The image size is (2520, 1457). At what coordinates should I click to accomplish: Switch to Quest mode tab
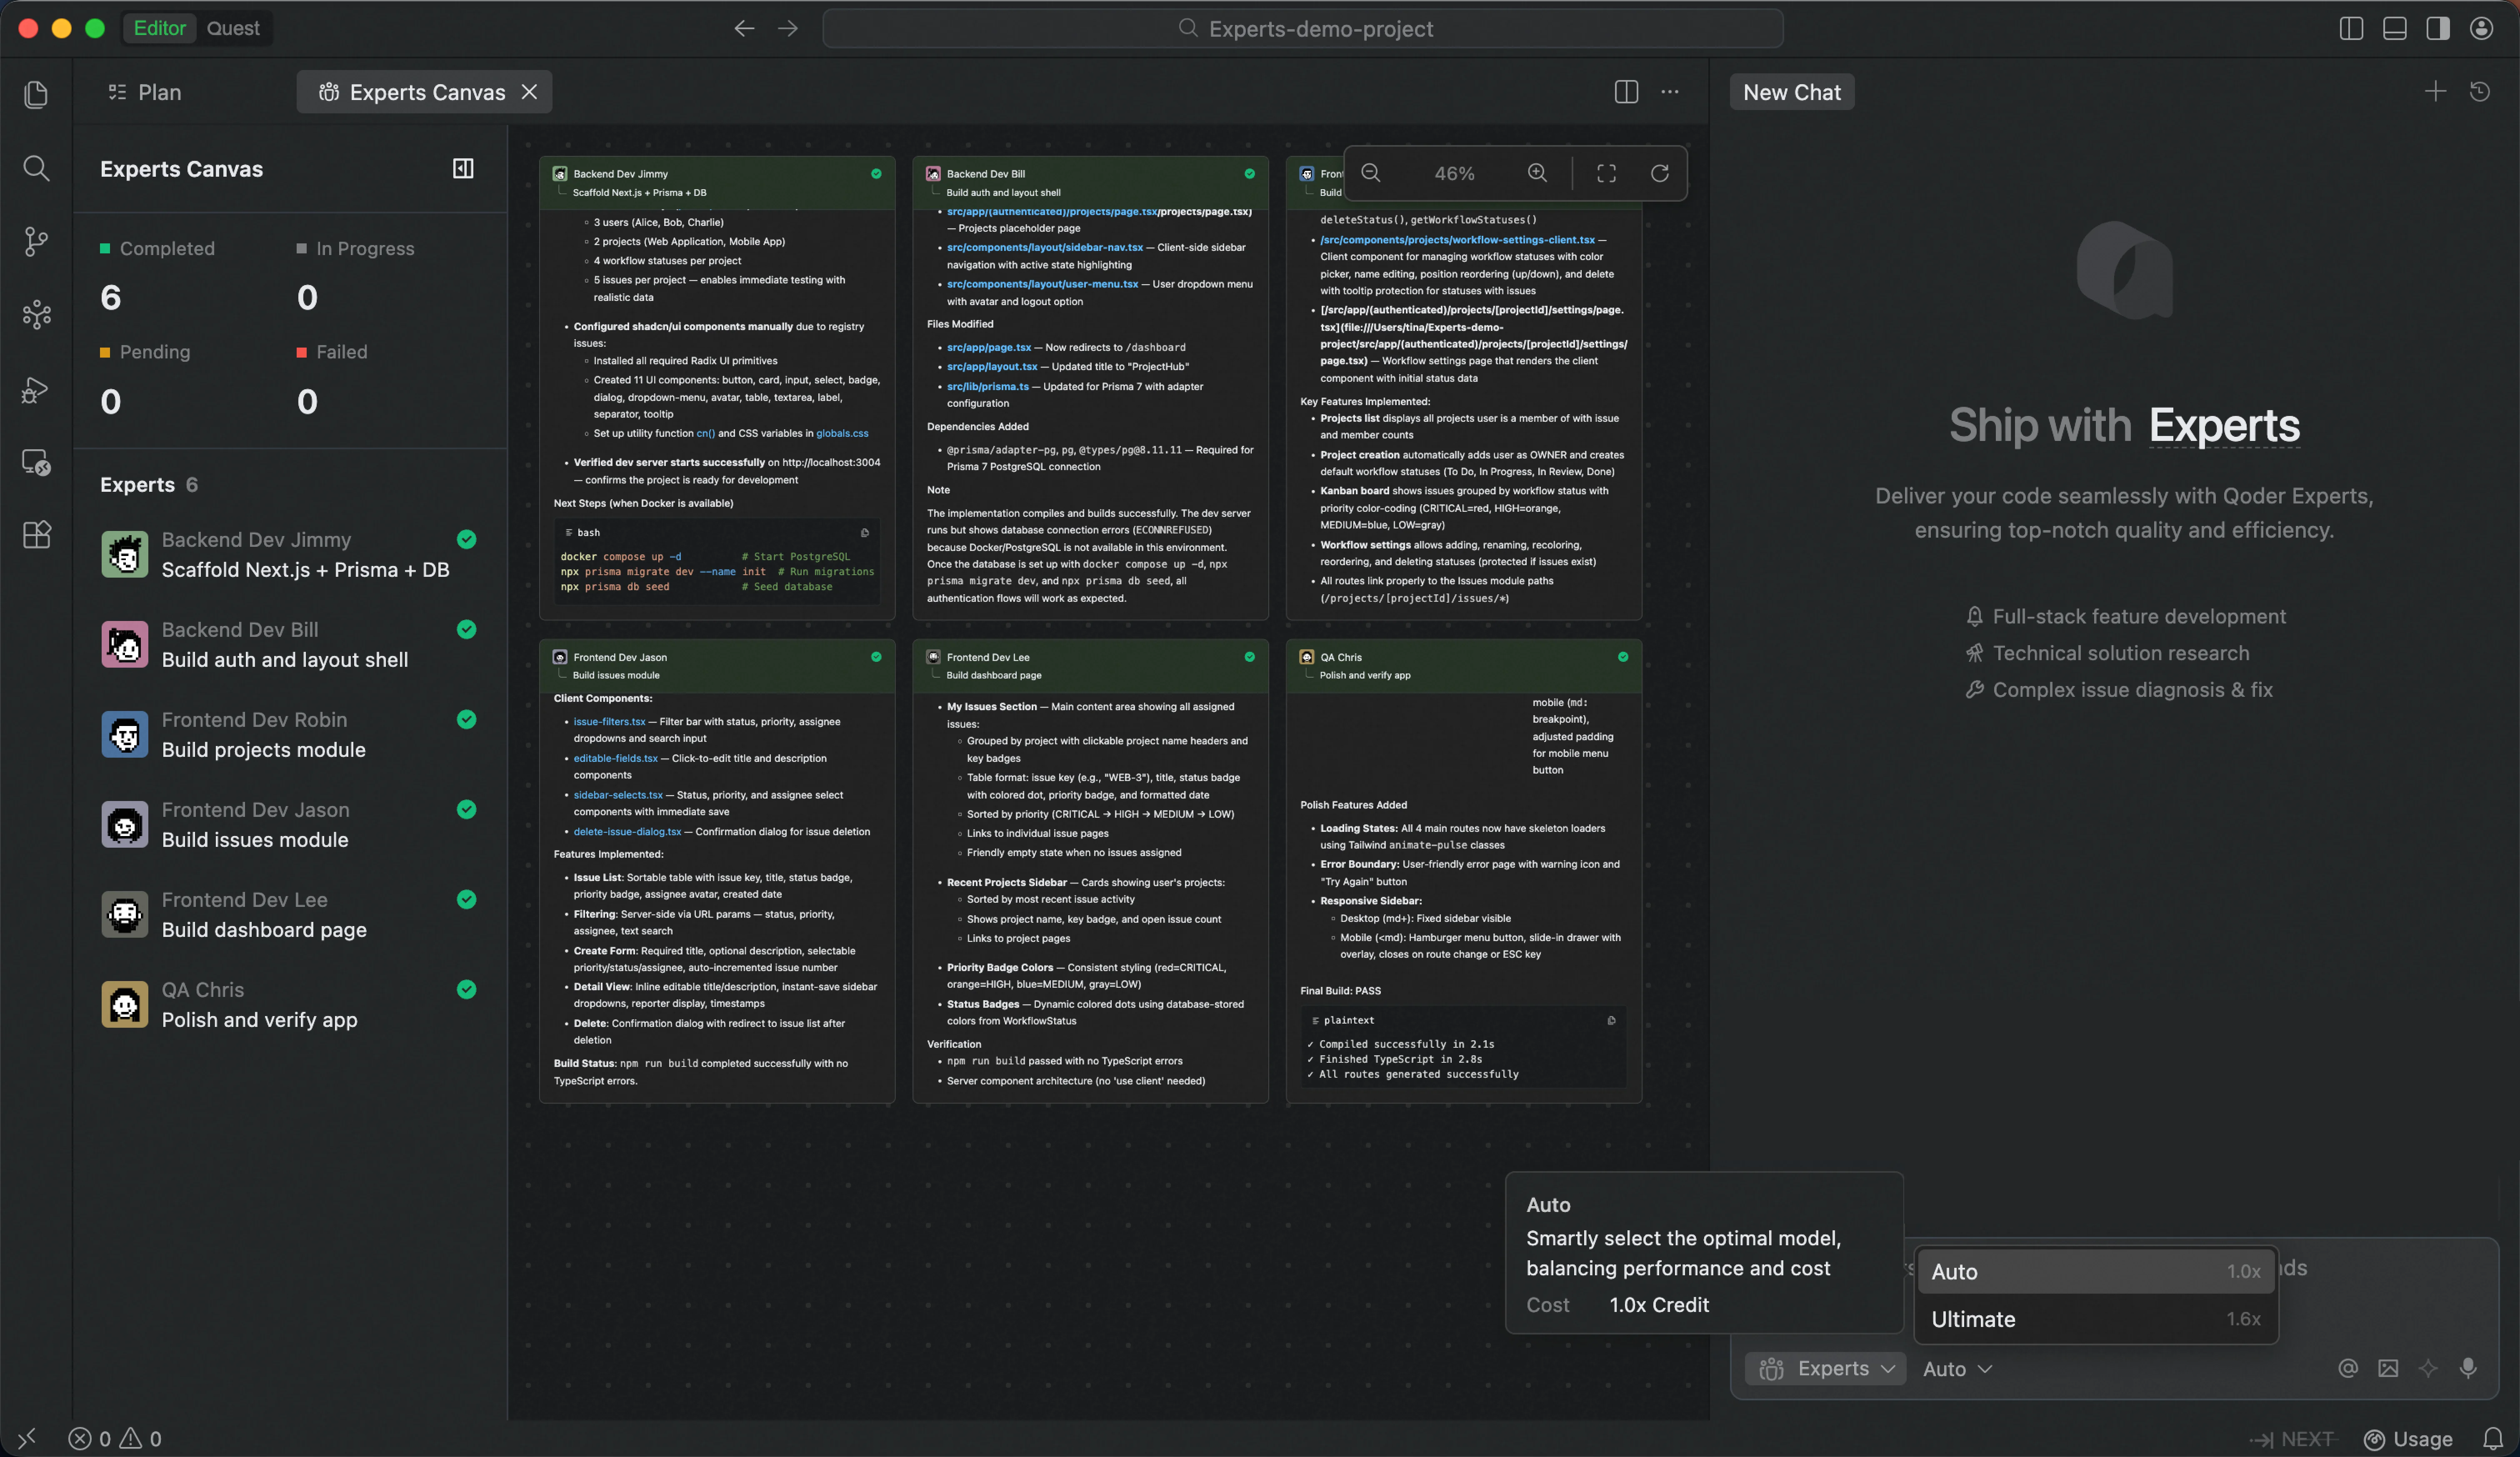[x=232, y=28]
